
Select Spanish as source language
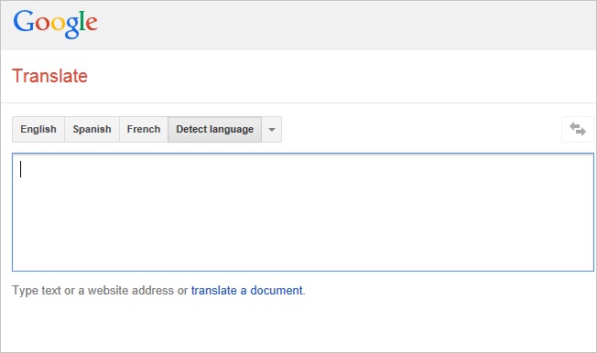pos(92,129)
